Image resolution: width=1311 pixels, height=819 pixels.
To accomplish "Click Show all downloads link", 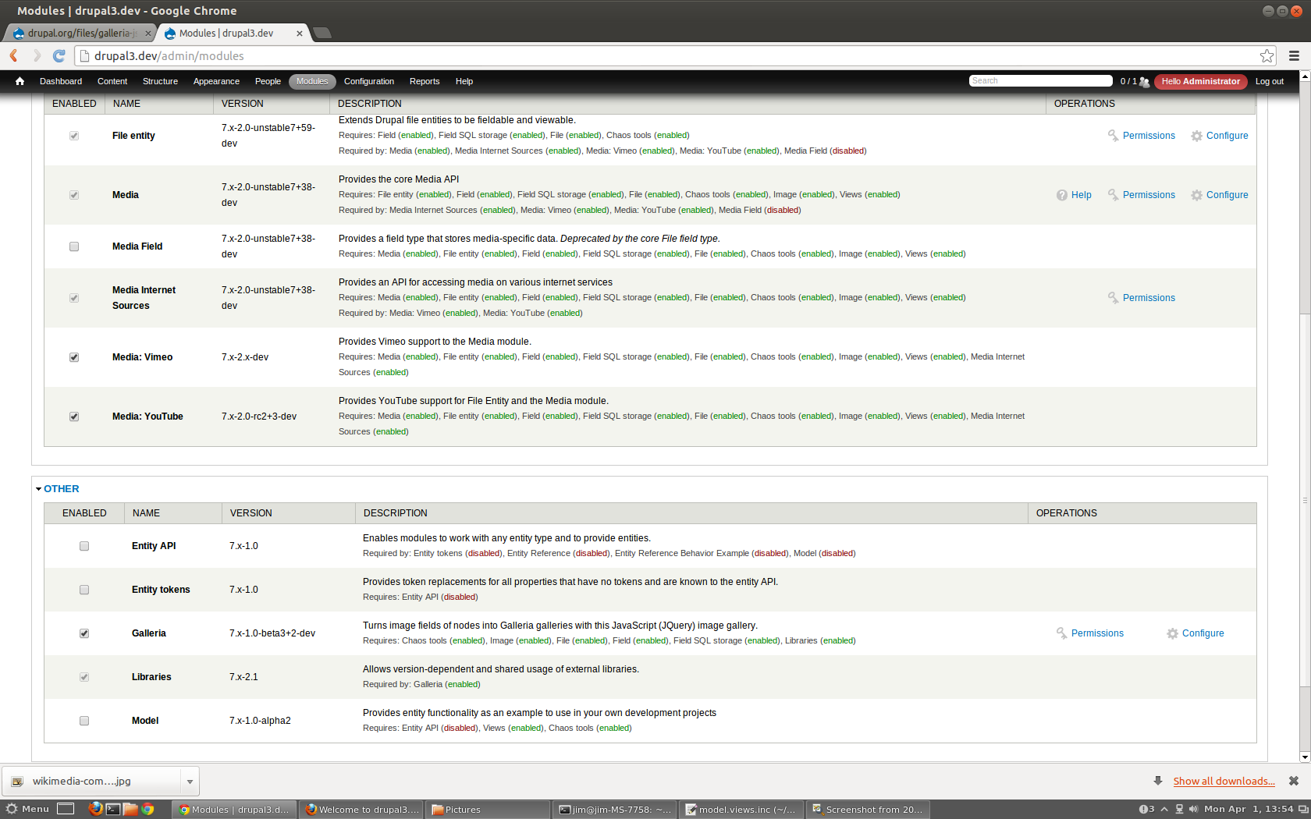I will pos(1224,781).
